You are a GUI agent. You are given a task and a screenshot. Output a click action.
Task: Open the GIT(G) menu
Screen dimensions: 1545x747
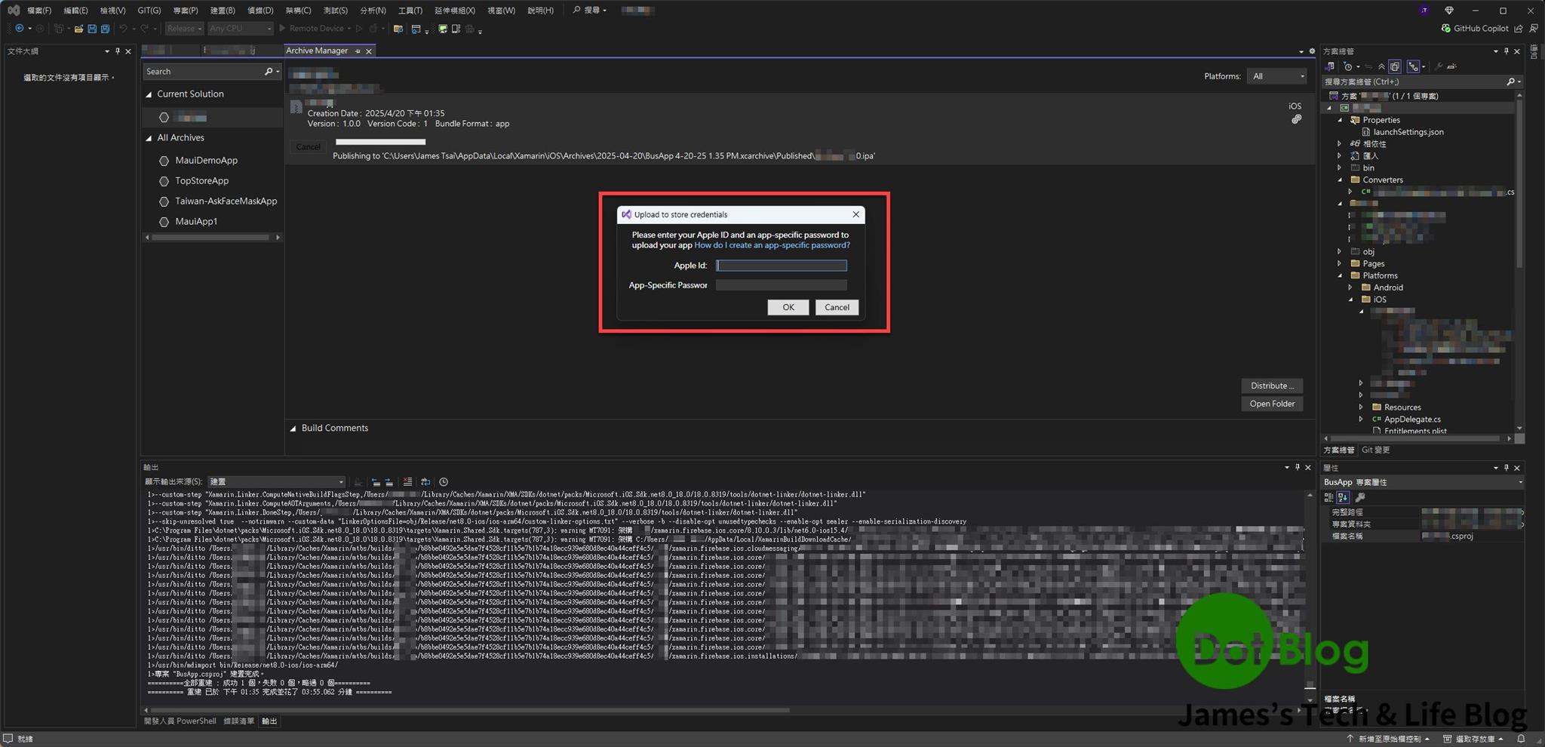click(x=149, y=11)
